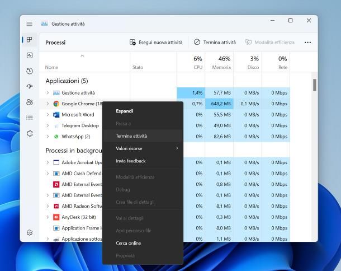
Task: Click the vertical scrollbar thumb
Action: (315, 85)
